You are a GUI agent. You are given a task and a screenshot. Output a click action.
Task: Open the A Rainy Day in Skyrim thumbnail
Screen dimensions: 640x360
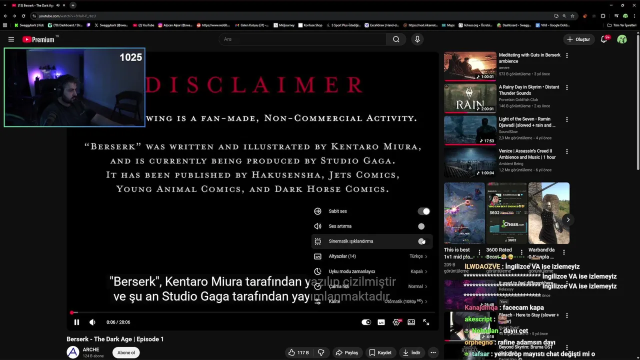click(x=470, y=98)
